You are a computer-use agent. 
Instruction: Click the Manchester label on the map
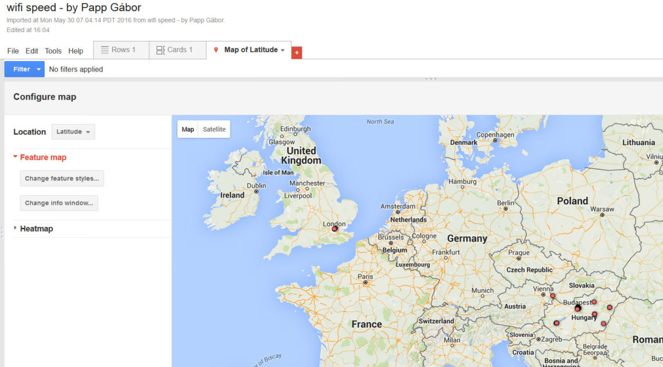308,183
